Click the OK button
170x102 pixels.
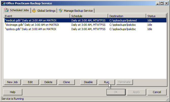116,92
